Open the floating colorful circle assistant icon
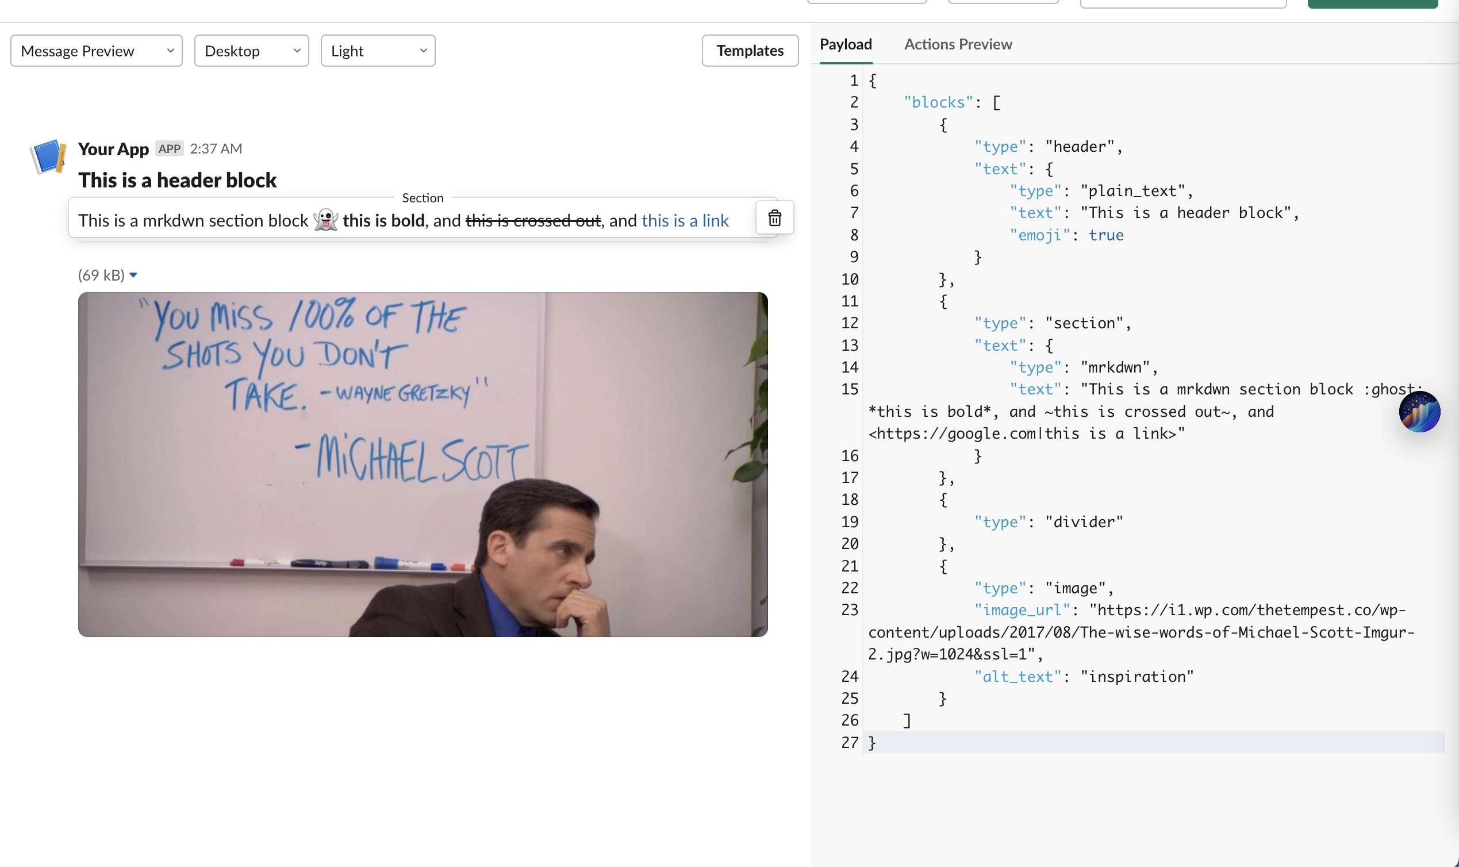Viewport: 1459px width, 867px height. 1419,412
